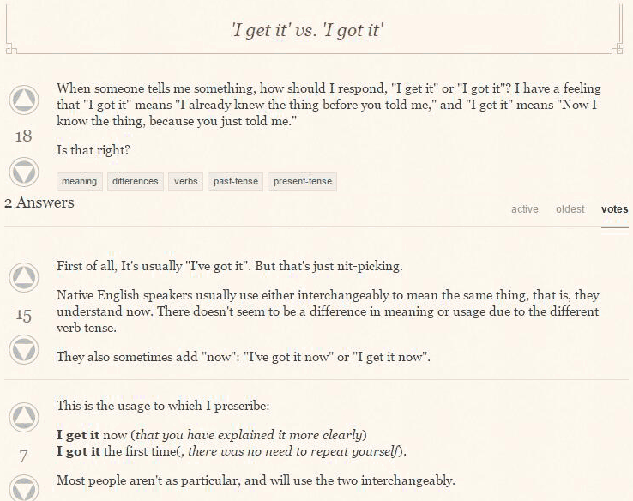Downvote the question with 18 votes
Image resolution: width=633 pixels, height=501 pixels.
[x=24, y=172]
